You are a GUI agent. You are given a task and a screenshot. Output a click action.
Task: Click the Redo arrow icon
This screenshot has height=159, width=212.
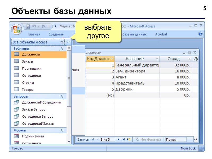44,26
